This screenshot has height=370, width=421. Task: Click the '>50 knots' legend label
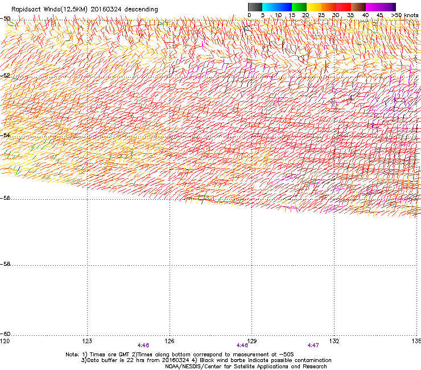(x=405, y=15)
